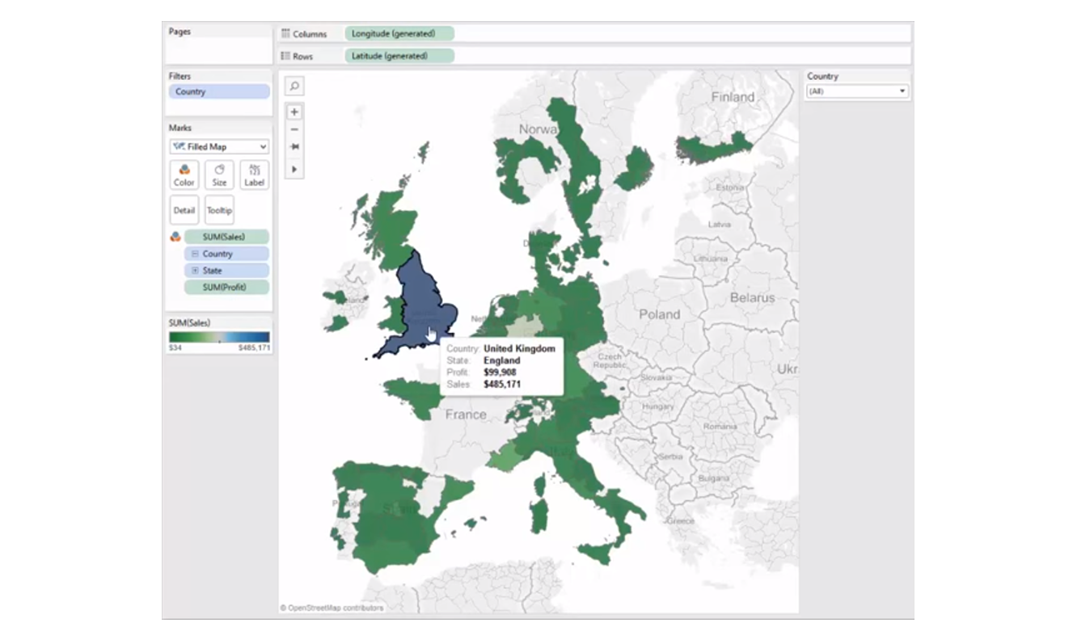
Task: Select the SUM(Profit) pill on Marks
Action: point(226,287)
